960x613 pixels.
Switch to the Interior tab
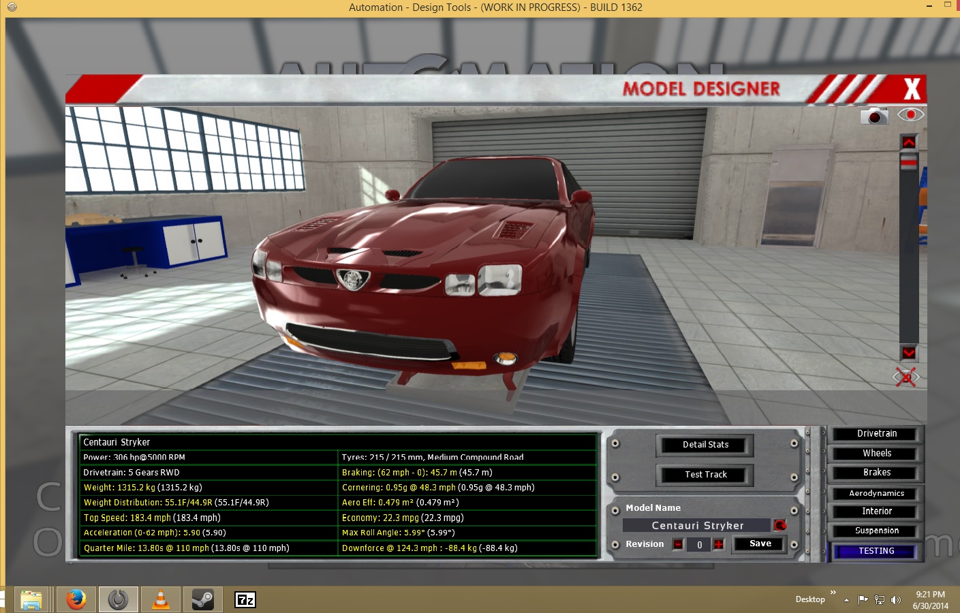tap(876, 512)
